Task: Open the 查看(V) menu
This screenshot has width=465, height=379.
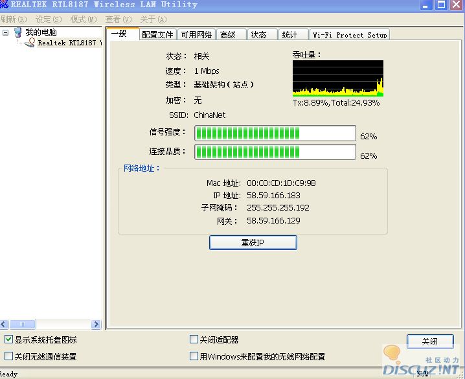Action: pyautogui.click(x=119, y=19)
